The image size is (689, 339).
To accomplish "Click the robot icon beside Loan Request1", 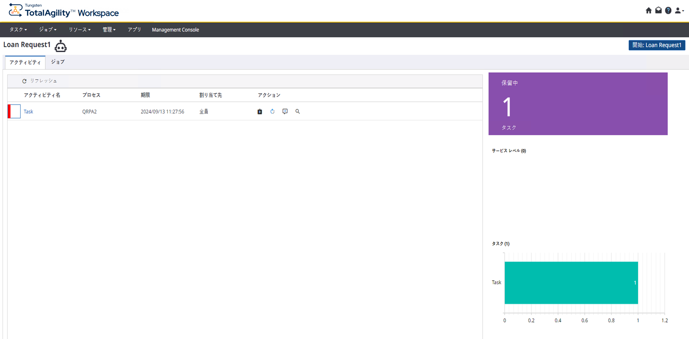I will tap(60, 46).
